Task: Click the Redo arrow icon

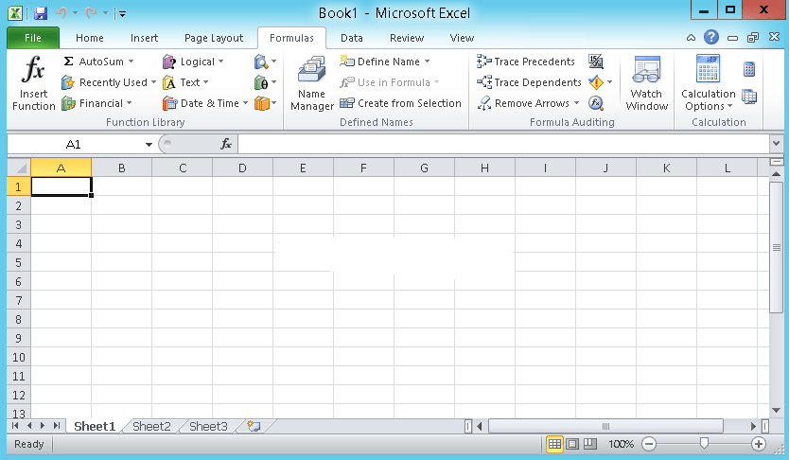Action: tap(91, 13)
